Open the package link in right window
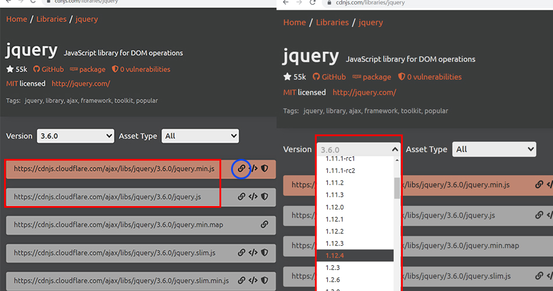Image resolution: width=553 pixels, height=291 pixels. pos(372,77)
